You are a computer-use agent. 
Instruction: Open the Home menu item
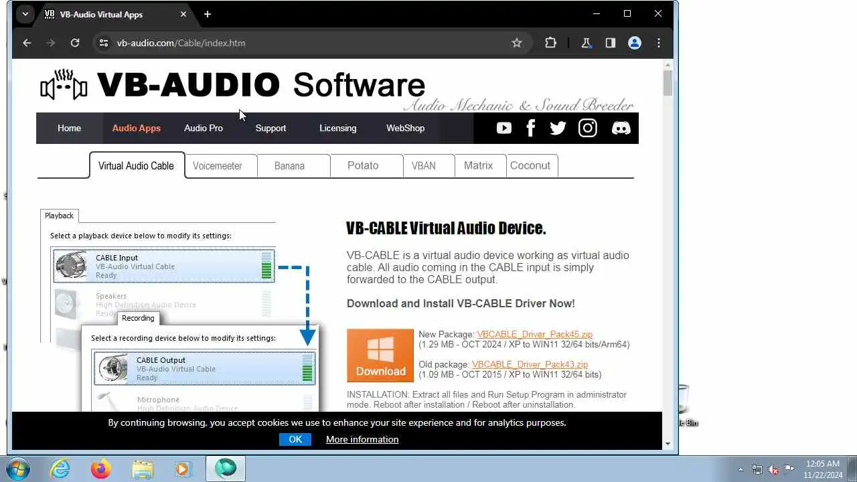(69, 128)
